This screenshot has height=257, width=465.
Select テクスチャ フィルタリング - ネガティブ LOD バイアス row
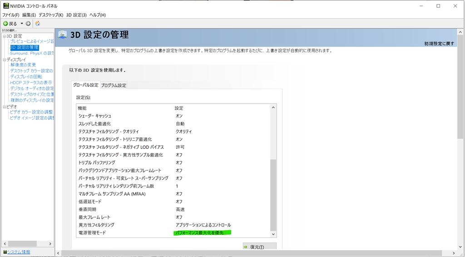tap(173, 147)
